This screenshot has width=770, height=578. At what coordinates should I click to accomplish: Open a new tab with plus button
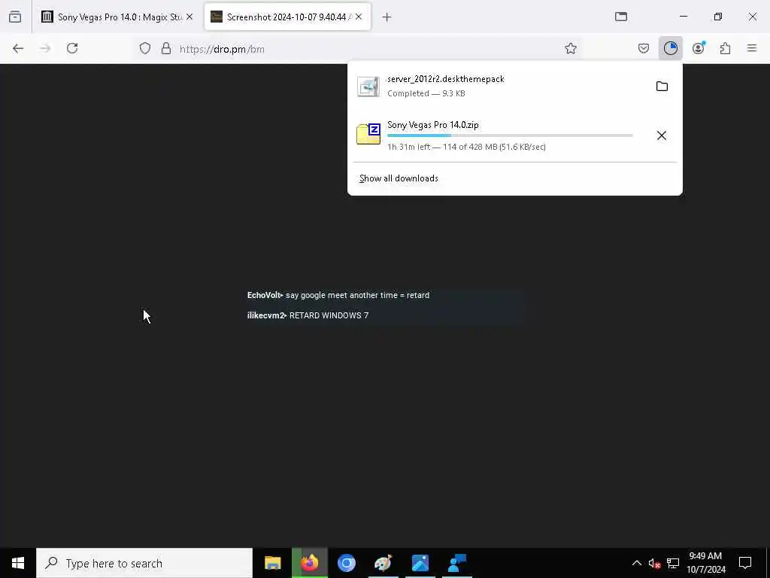[387, 17]
